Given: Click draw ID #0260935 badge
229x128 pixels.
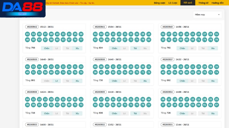Looking at the screenshot, I should (100, 92).
